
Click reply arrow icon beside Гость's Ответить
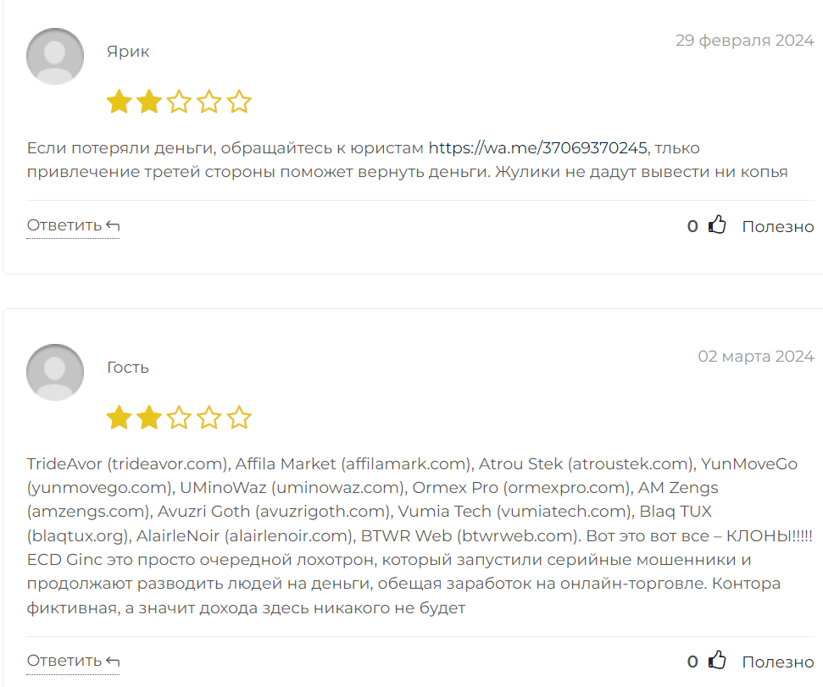click(x=113, y=662)
